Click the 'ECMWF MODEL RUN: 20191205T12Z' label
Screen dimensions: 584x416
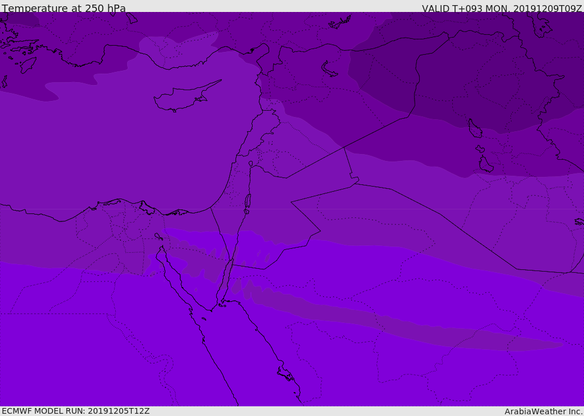76,411
